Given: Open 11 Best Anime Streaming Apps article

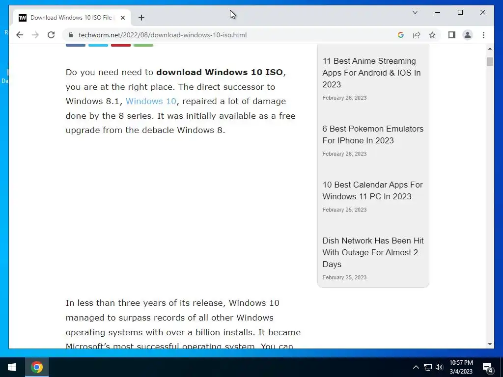Looking at the screenshot, I should (371, 73).
